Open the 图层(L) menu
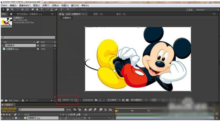Screen dimensions: 220x121 click(36, 6)
